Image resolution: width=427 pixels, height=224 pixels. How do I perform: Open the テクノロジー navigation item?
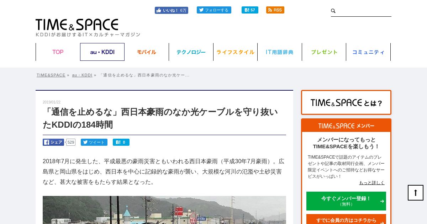point(191,52)
